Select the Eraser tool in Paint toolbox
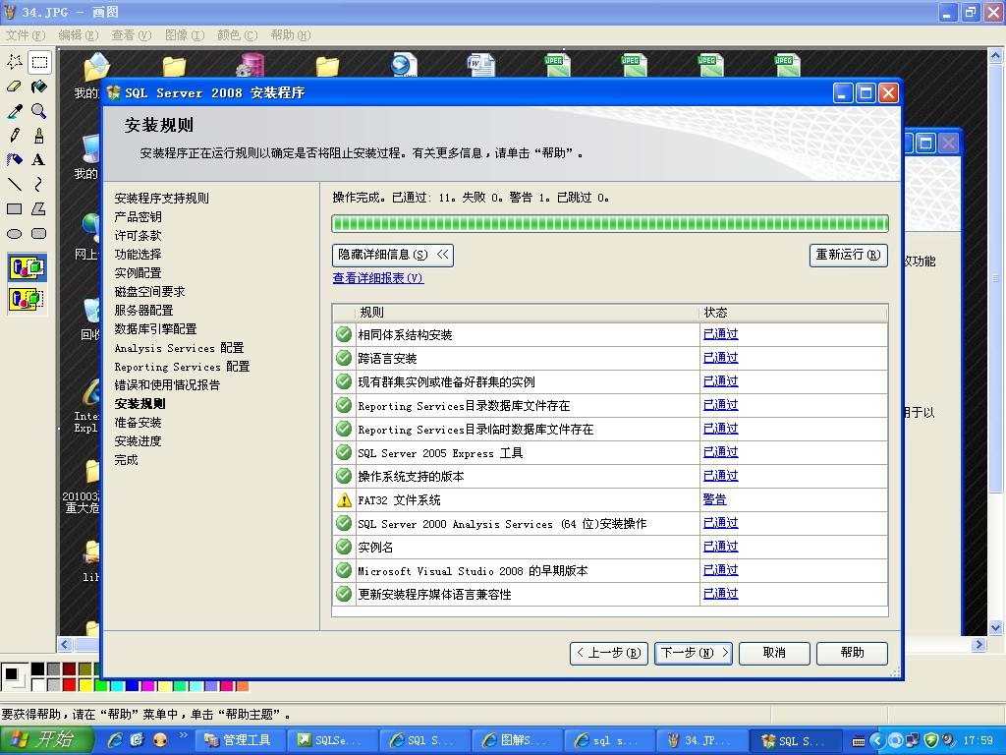1006x755 pixels. (x=15, y=87)
